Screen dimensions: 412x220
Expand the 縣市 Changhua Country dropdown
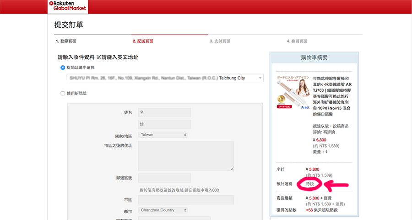pyautogui.click(x=163, y=210)
